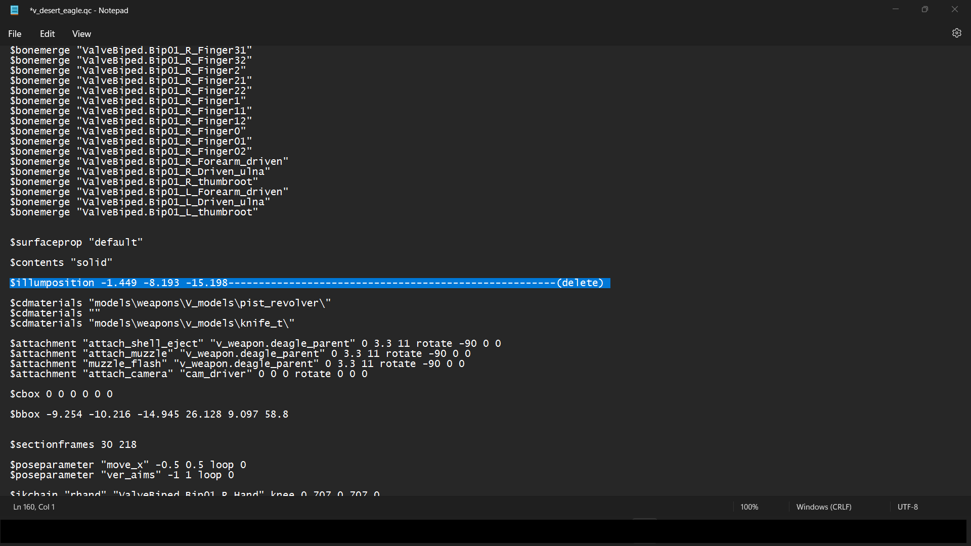Viewport: 971px width, 546px height.
Task: Place cursor in the $cbox line
Action: [x=61, y=394]
